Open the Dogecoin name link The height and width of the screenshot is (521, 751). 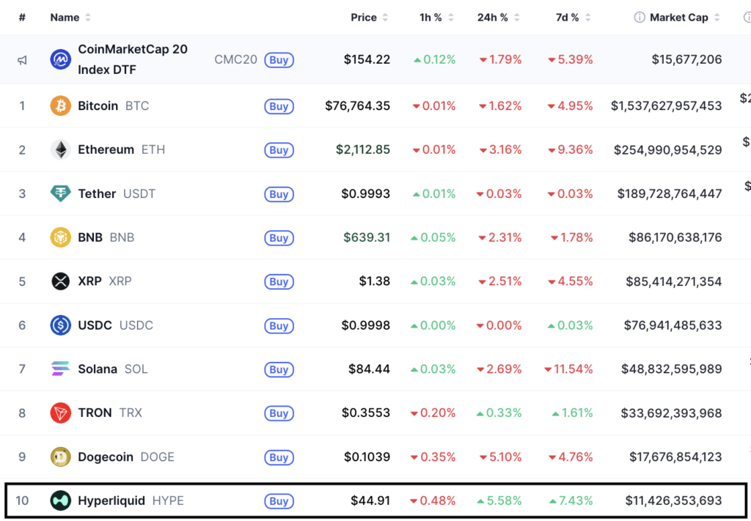tap(106, 457)
